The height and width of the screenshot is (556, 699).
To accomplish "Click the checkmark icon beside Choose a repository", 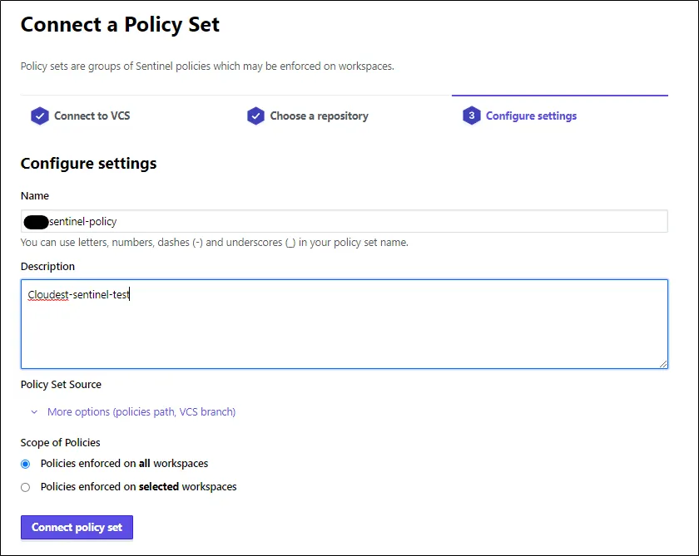I will [x=255, y=116].
